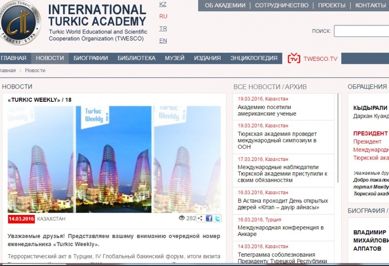The width and height of the screenshot is (389, 266).
Task: Click the Turkic Weekly Flame Towers image
Action: tap(114, 159)
